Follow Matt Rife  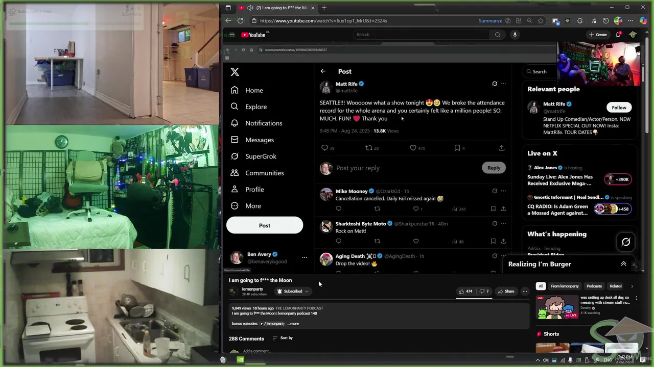(619, 108)
